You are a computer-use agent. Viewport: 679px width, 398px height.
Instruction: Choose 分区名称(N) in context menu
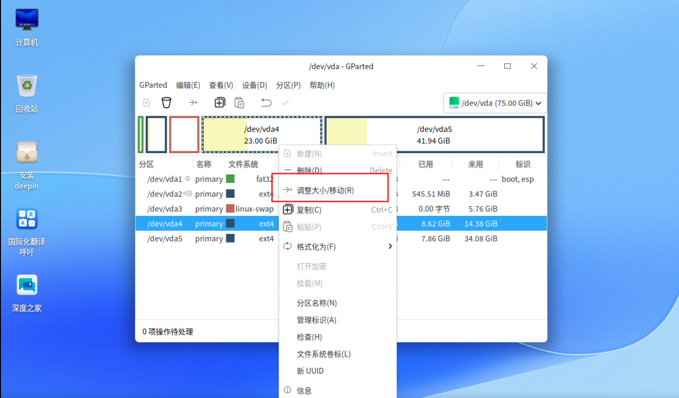tap(338, 303)
